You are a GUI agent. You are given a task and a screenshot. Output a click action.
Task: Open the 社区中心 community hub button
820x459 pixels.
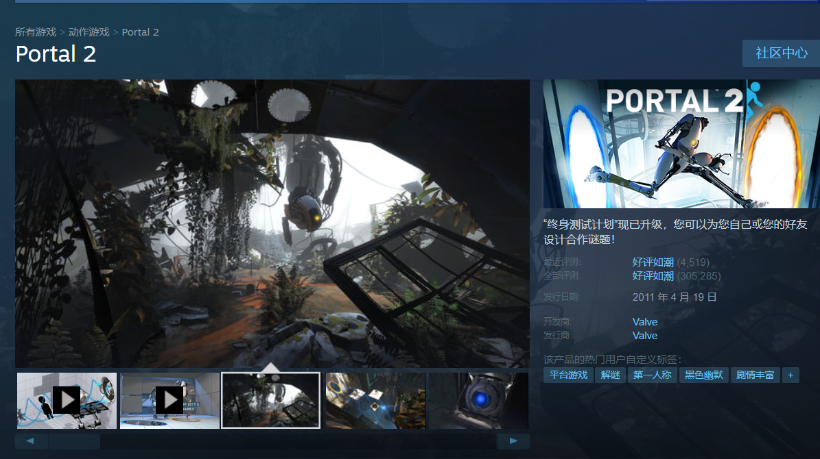782,53
